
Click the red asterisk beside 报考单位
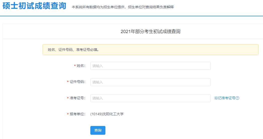coord(68,114)
